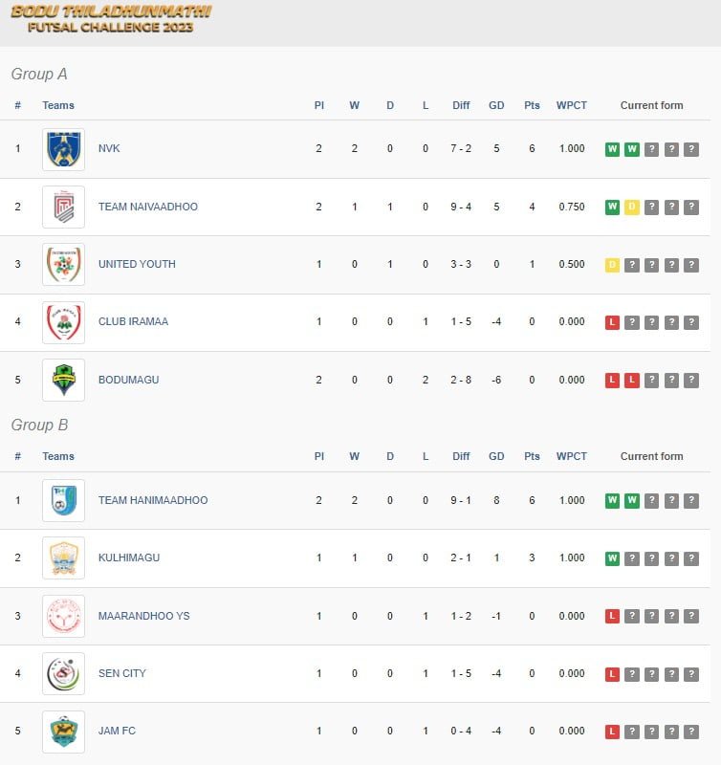
Task: Open the NVK team name link
Action: coord(109,148)
